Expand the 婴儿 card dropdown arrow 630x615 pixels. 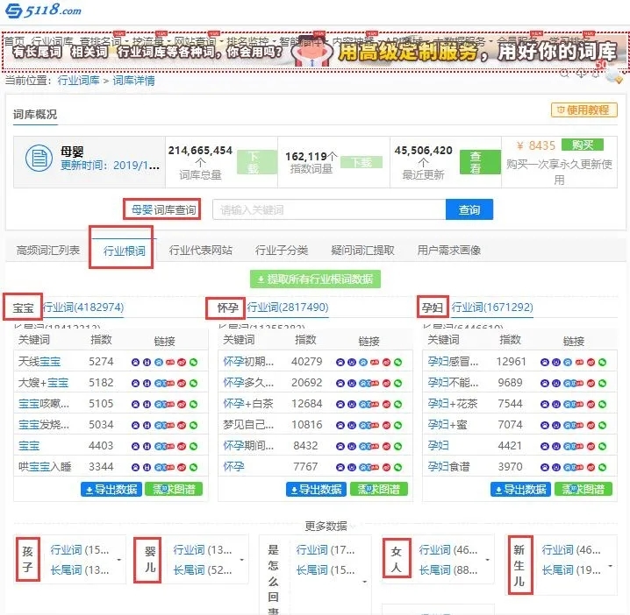(x=242, y=559)
